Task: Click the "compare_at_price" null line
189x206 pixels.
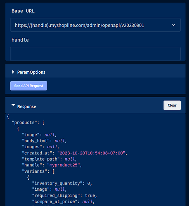Action: click(x=63, y=201)
